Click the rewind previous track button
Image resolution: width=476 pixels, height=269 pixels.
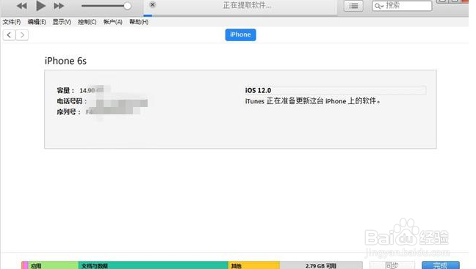pos(22,6)
